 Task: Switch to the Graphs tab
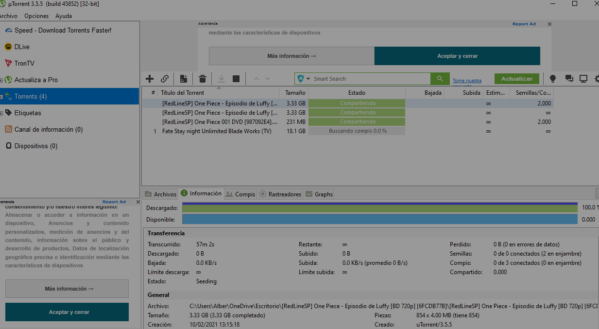pyautogui.click(x=319, y=194)
